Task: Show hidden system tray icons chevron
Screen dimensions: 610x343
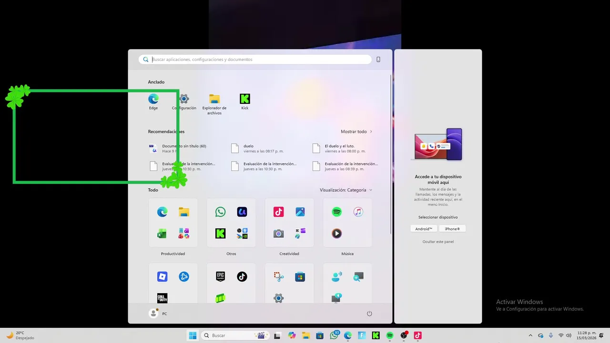Action: (x=530, y=335)
